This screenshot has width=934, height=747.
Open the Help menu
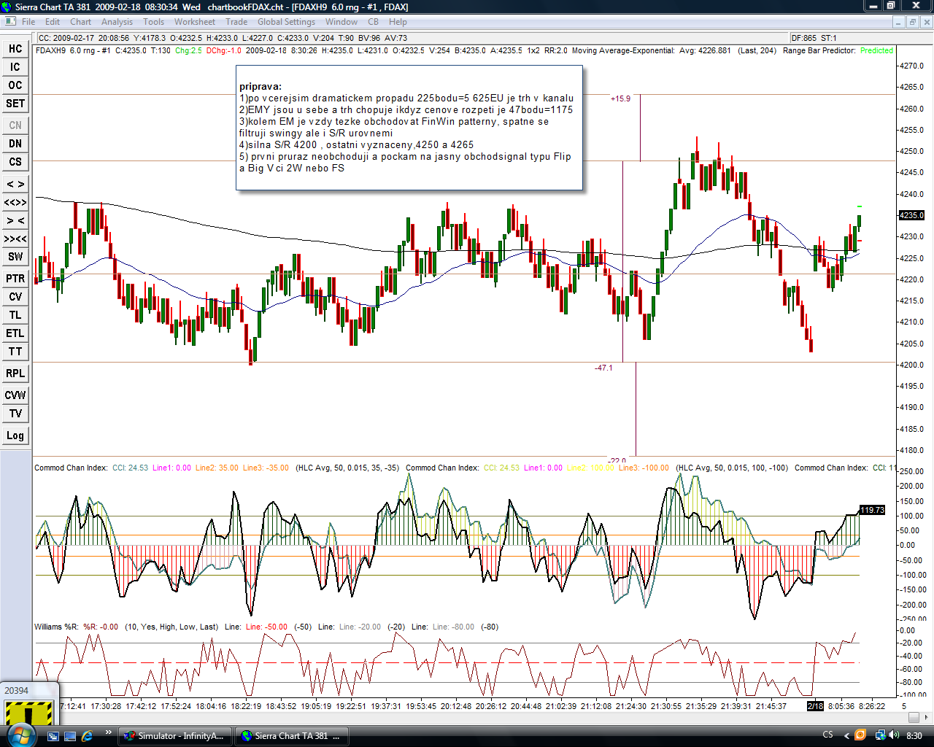pyautogui.click(x=398, y=22)
